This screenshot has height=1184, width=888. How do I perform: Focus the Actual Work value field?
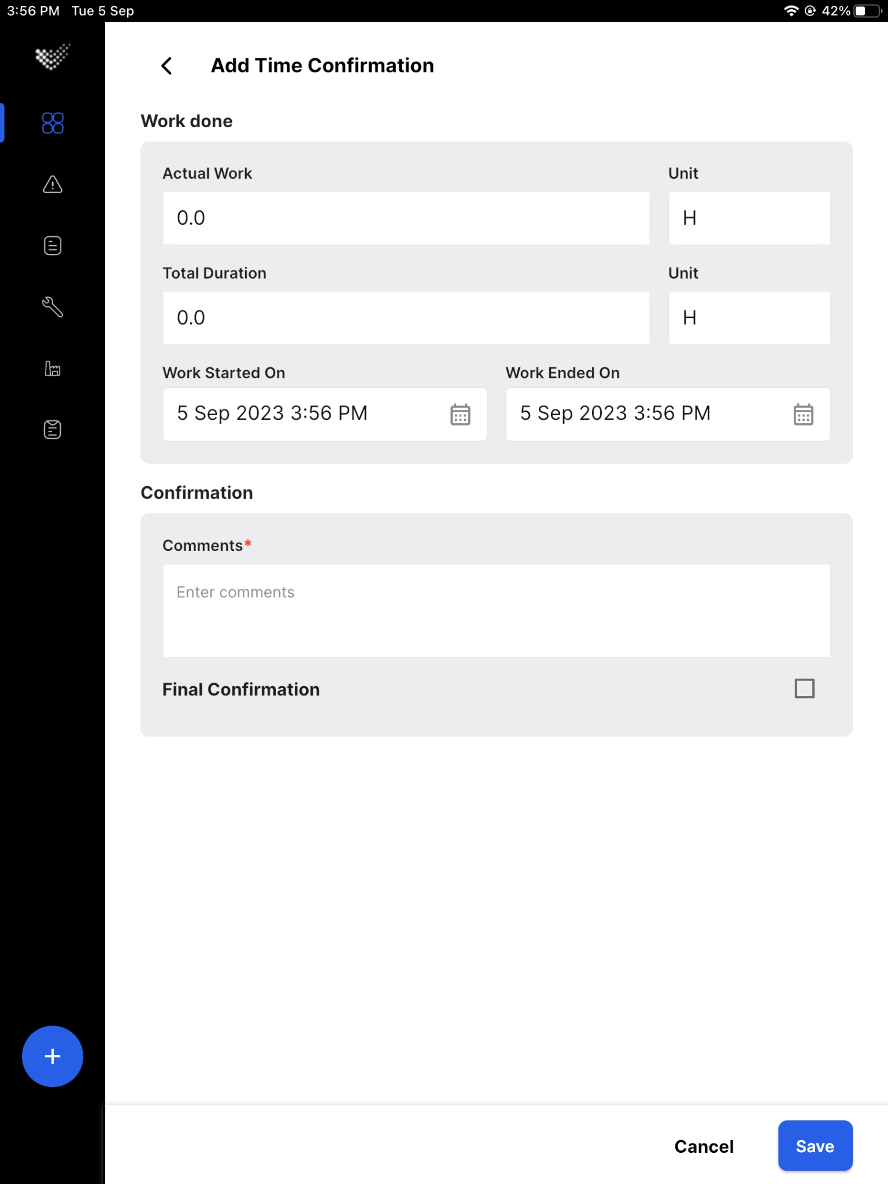point(406,218)
